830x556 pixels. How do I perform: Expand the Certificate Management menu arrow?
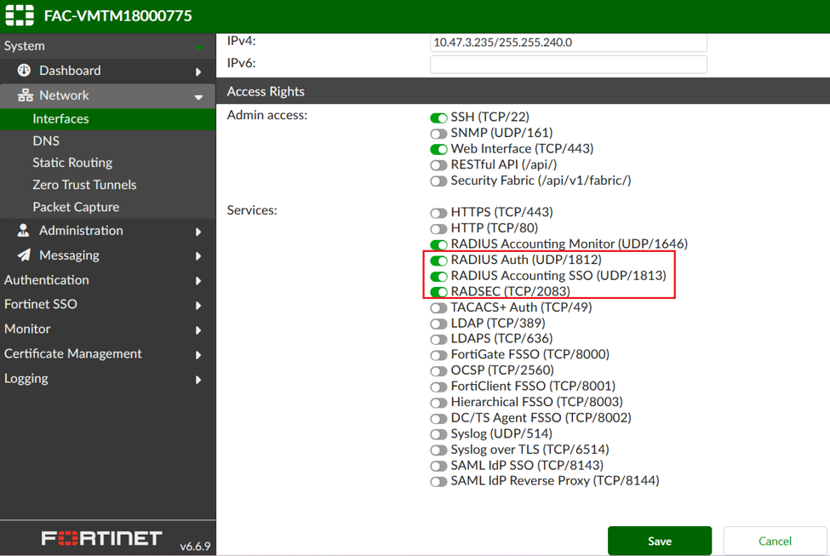point(198,355)
